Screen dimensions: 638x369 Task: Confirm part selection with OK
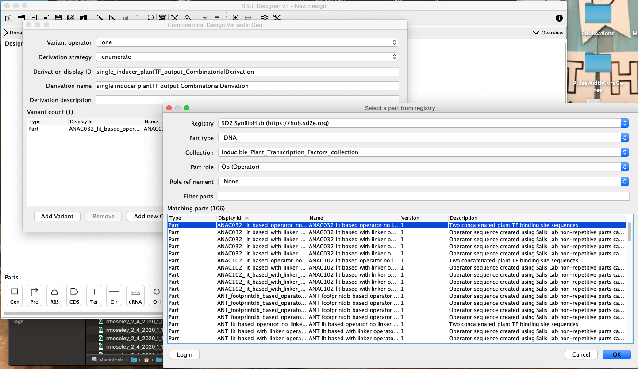(x=617, y=354)
